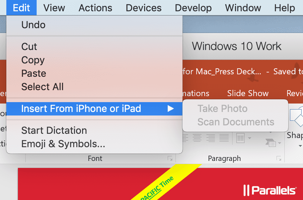The height and width of the screenshot is (200, 303).
Task: Choose Paste from the Edit menu
Action: [x=94, y=73]
